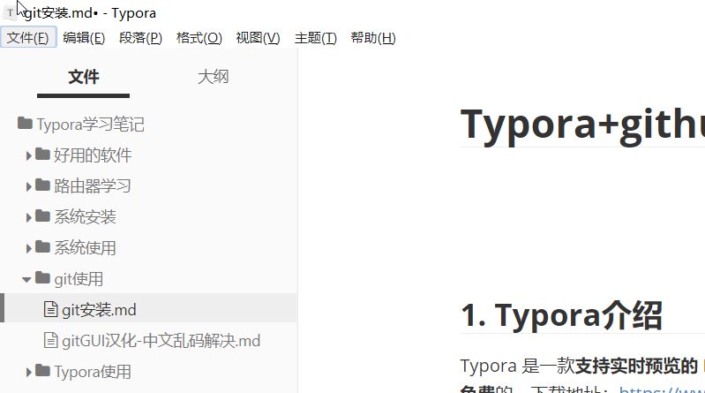The width and height of the screenshot is (705, 393).
Task: Click the git安装.md file icon
Action: coord(51,310)
